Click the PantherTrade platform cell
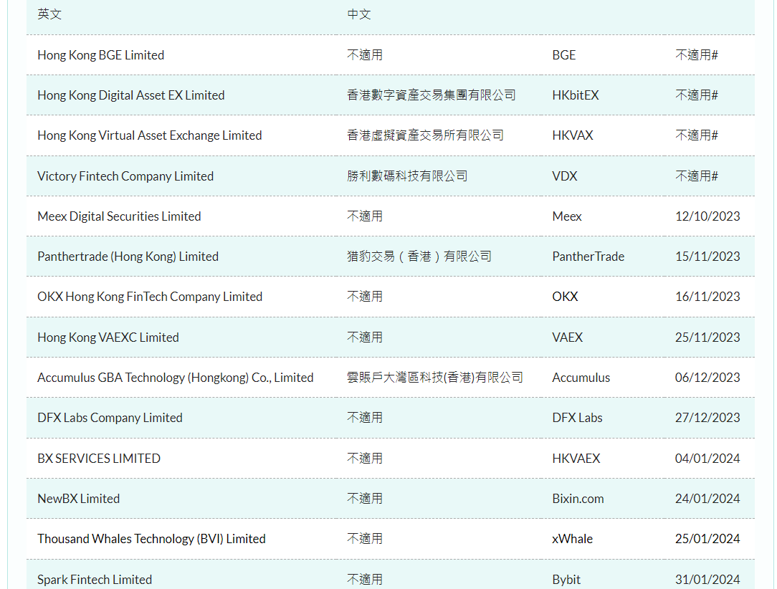The height and width of the screenshot is (589, 777). click(x=588, y=256)
